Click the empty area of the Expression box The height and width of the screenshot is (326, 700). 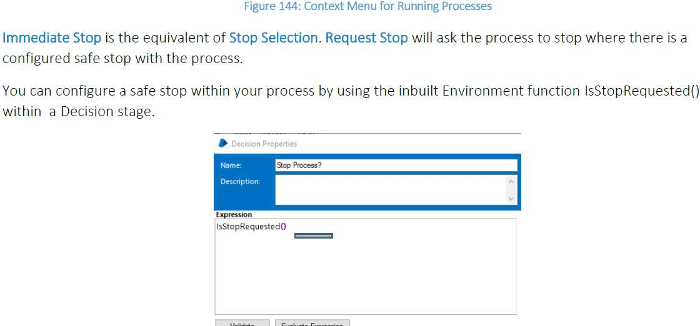(366, 275)
